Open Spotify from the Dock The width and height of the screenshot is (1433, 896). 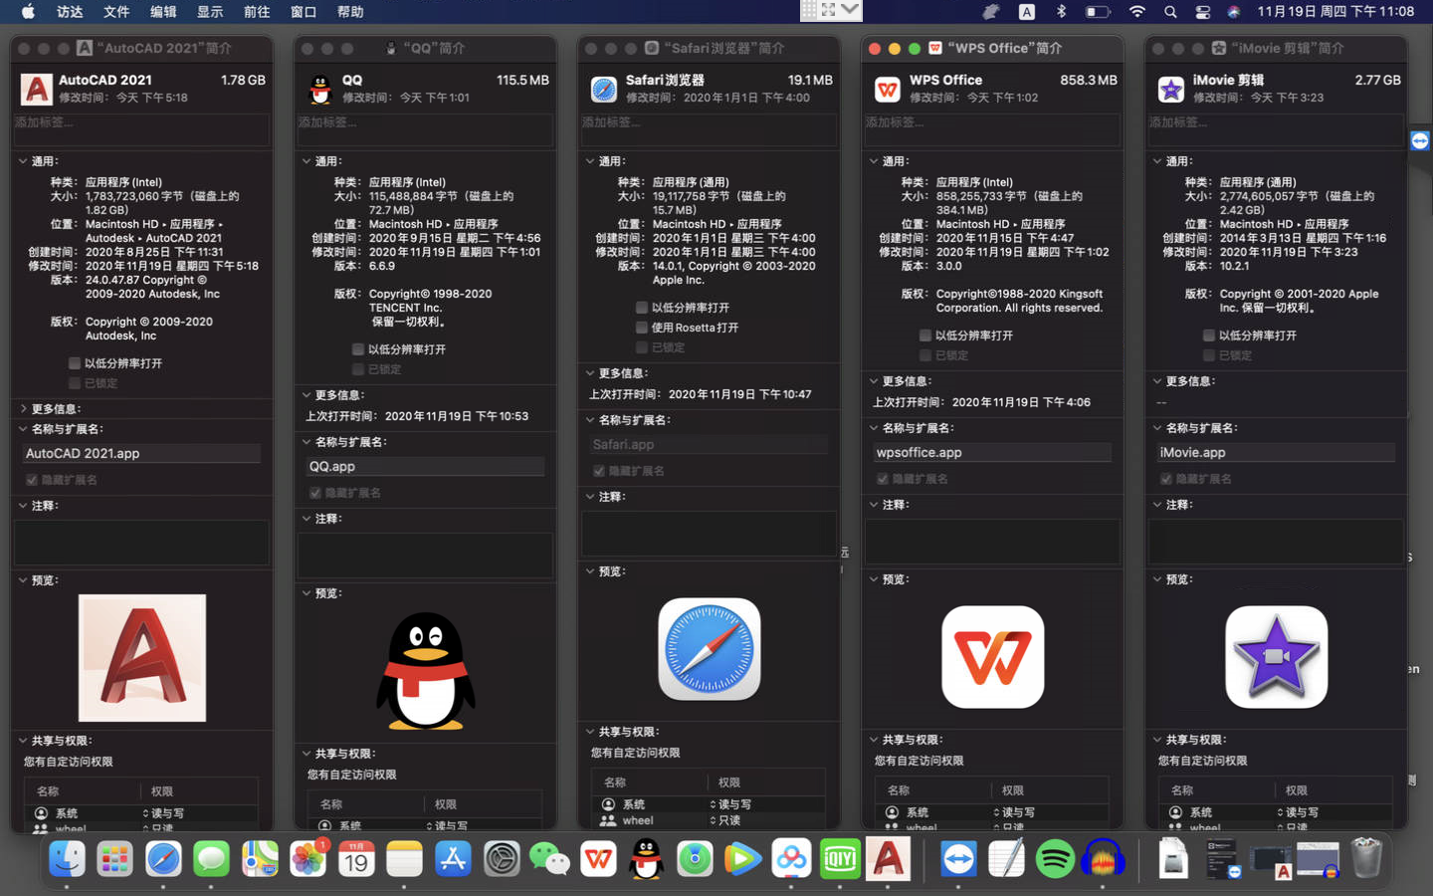[1055, 858]
